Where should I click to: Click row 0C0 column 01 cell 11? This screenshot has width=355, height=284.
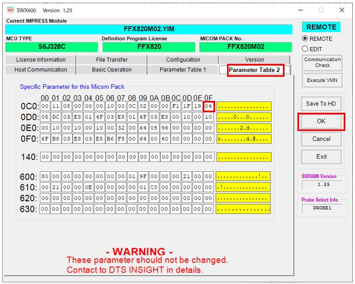pos(56,106)
